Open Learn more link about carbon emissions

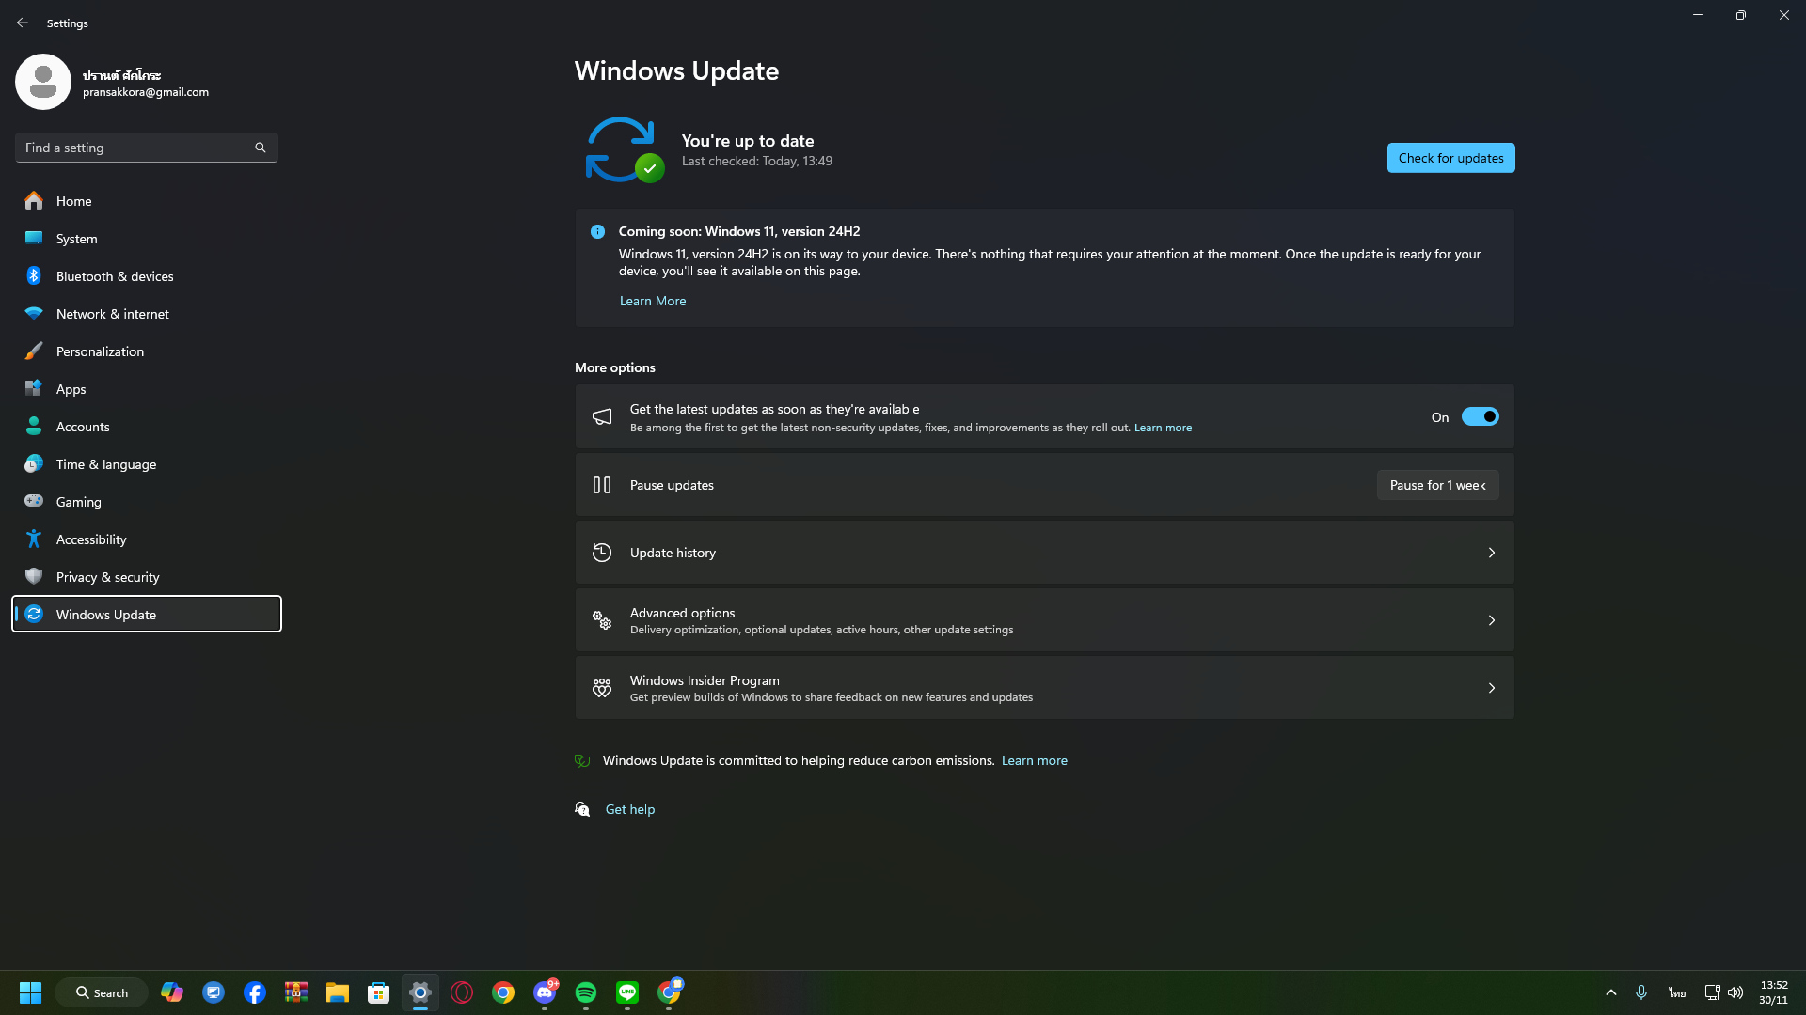(1035, 760)
